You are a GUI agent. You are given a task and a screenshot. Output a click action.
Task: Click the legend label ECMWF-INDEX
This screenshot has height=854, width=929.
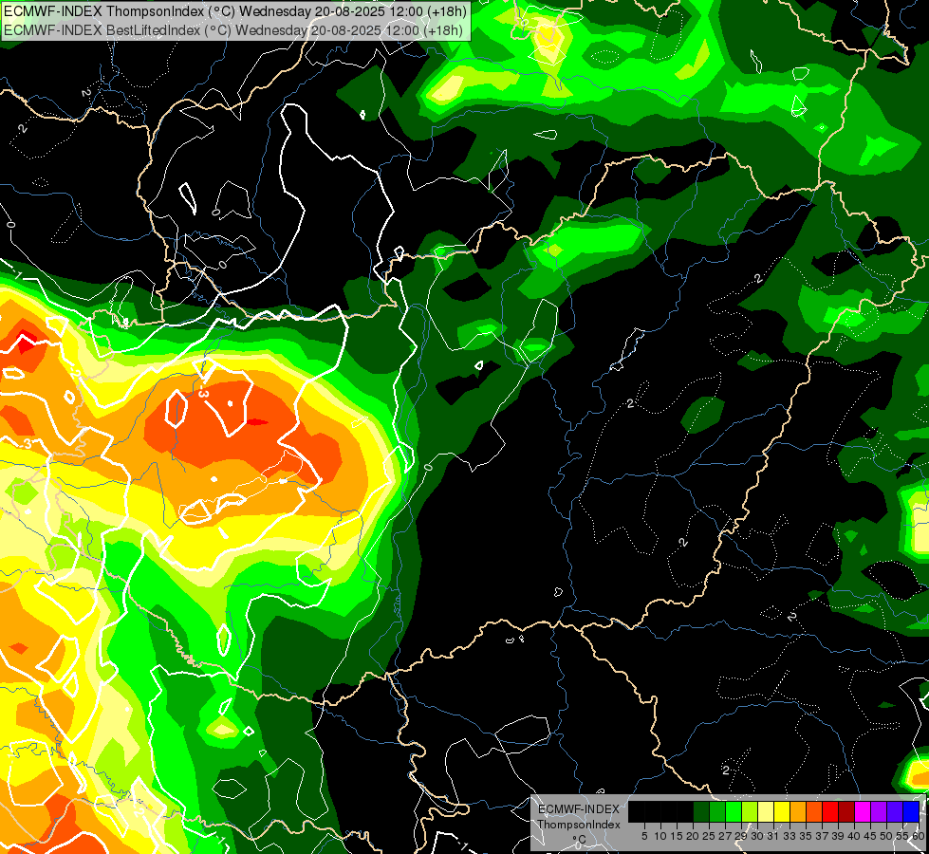(579, 809)
